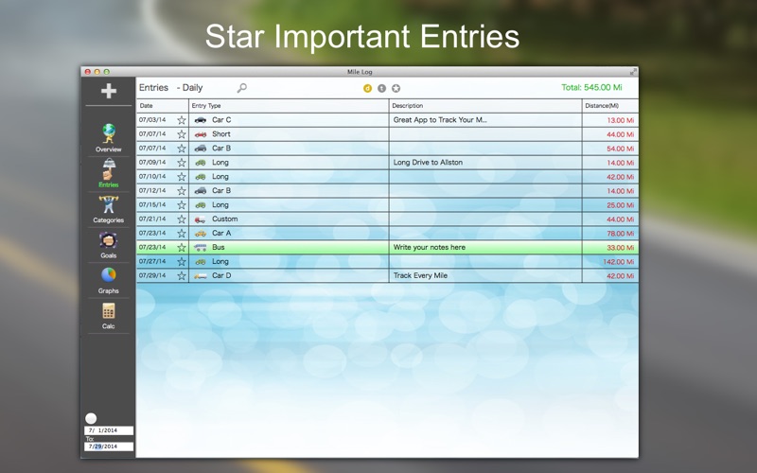The image size is (757, 473).
Task: Click the magnifying glass search icon
Action: (242, 88)
